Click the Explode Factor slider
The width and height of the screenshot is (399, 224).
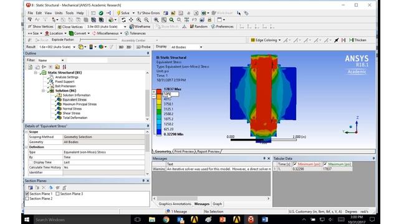click(99, 40)
